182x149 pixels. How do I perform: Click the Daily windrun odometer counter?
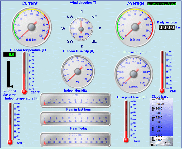pyautogui.click(x=167, y=27)
